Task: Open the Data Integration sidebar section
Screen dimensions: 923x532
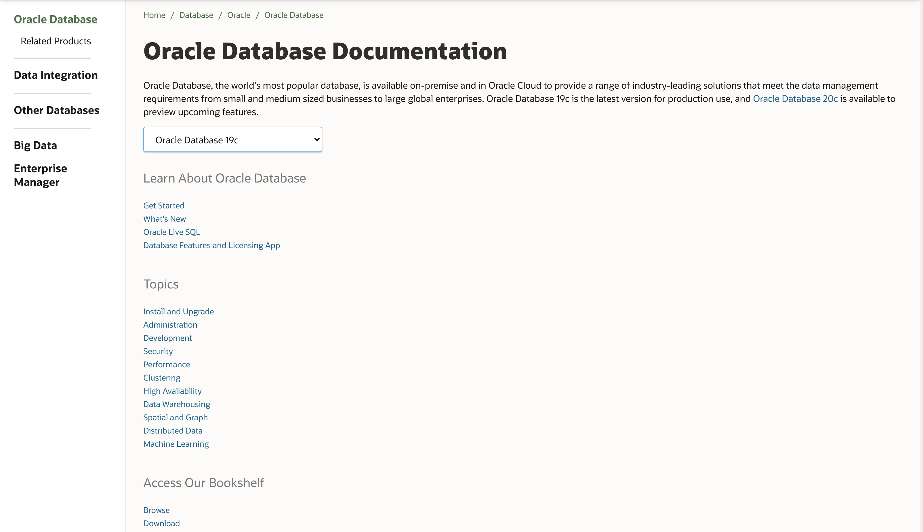Action: (x=56, y=75)
